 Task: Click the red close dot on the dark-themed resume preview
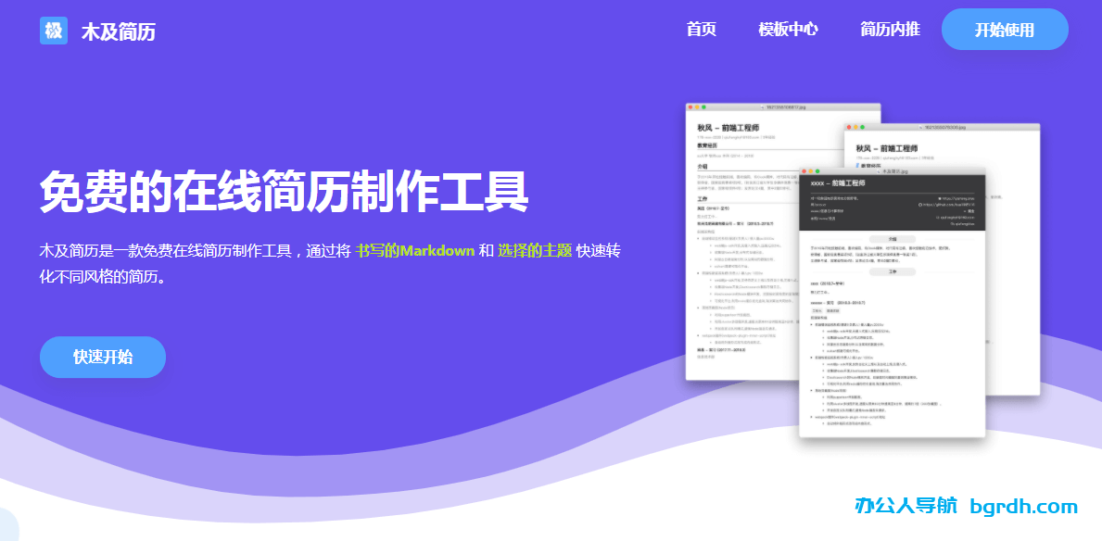click(x=804, y=171)
